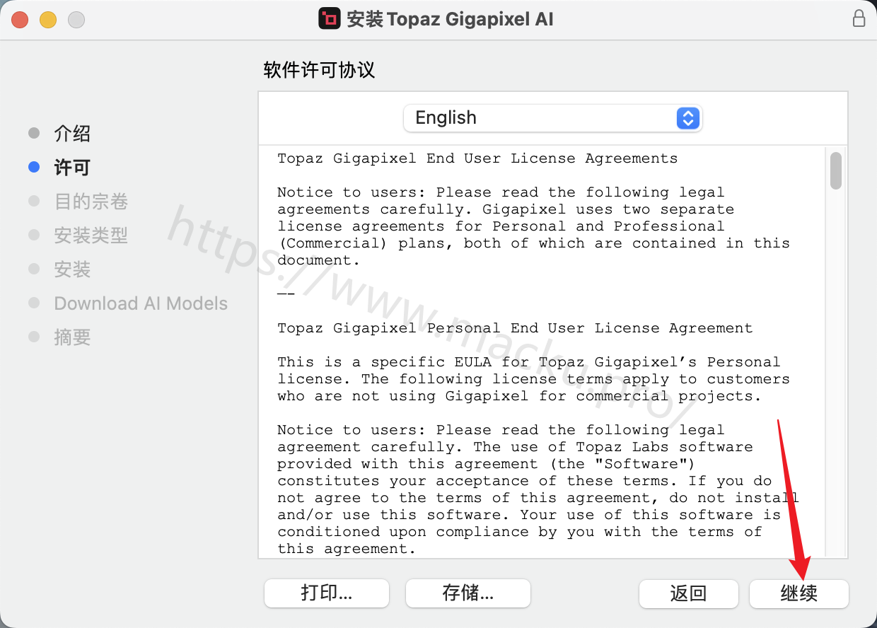877x628 pixels.
Task: Open the English language dropdown
Action: (552, 118)
